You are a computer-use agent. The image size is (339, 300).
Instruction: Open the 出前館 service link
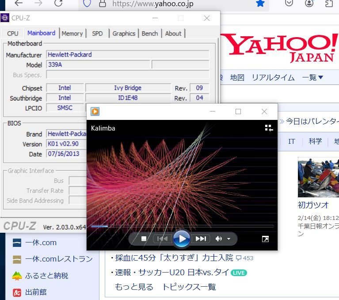(36, 292)
